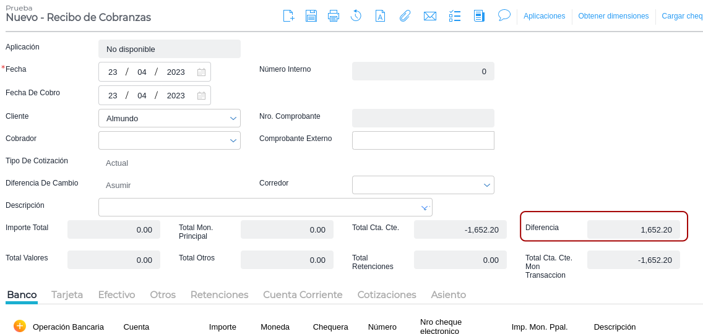Expand the Cliente dropdown showing Almundo
Screen dimensions: 703x334
[233, 118]
